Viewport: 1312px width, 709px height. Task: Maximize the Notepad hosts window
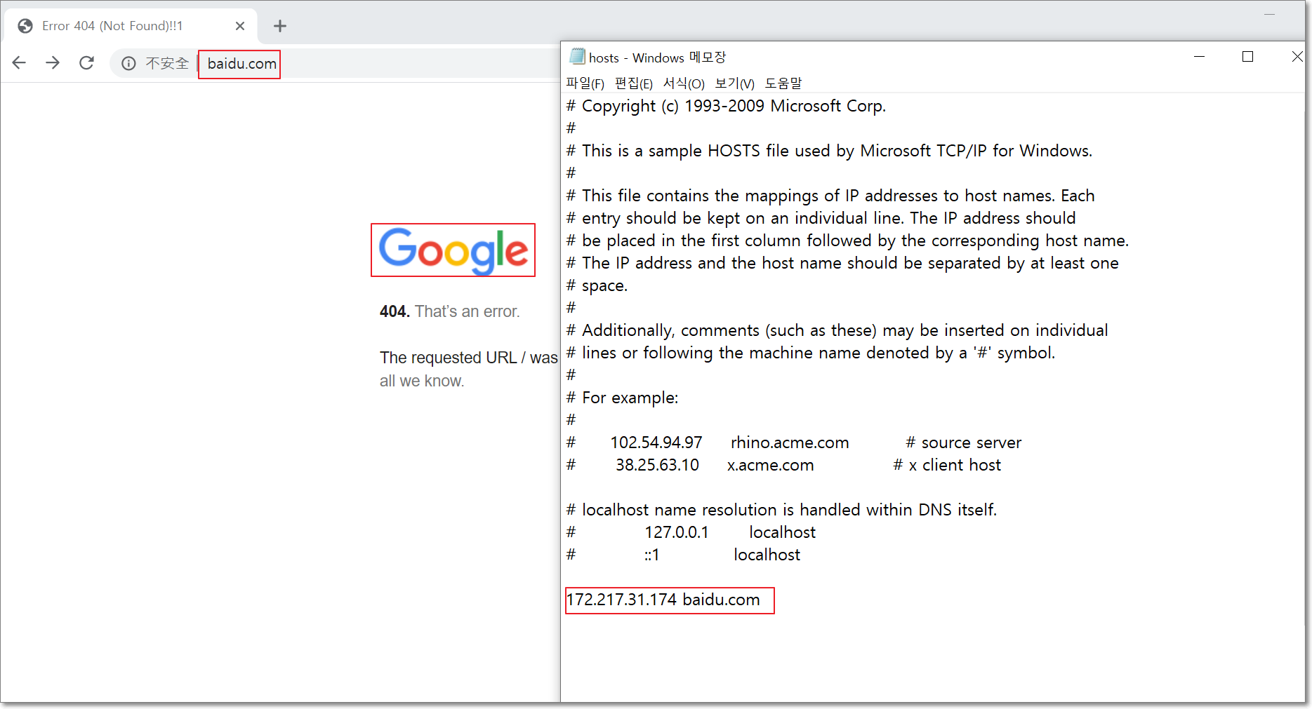1247,57
